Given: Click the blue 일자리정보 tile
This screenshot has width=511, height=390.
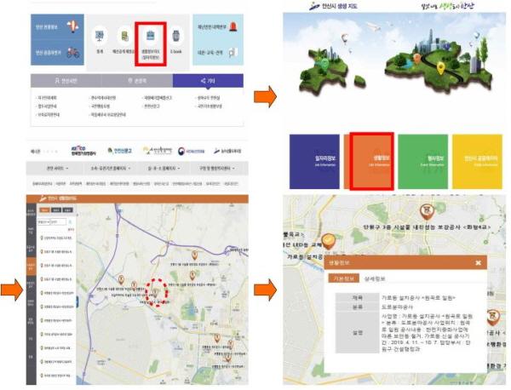Looking at the screenshot, I should coord(317,159).
